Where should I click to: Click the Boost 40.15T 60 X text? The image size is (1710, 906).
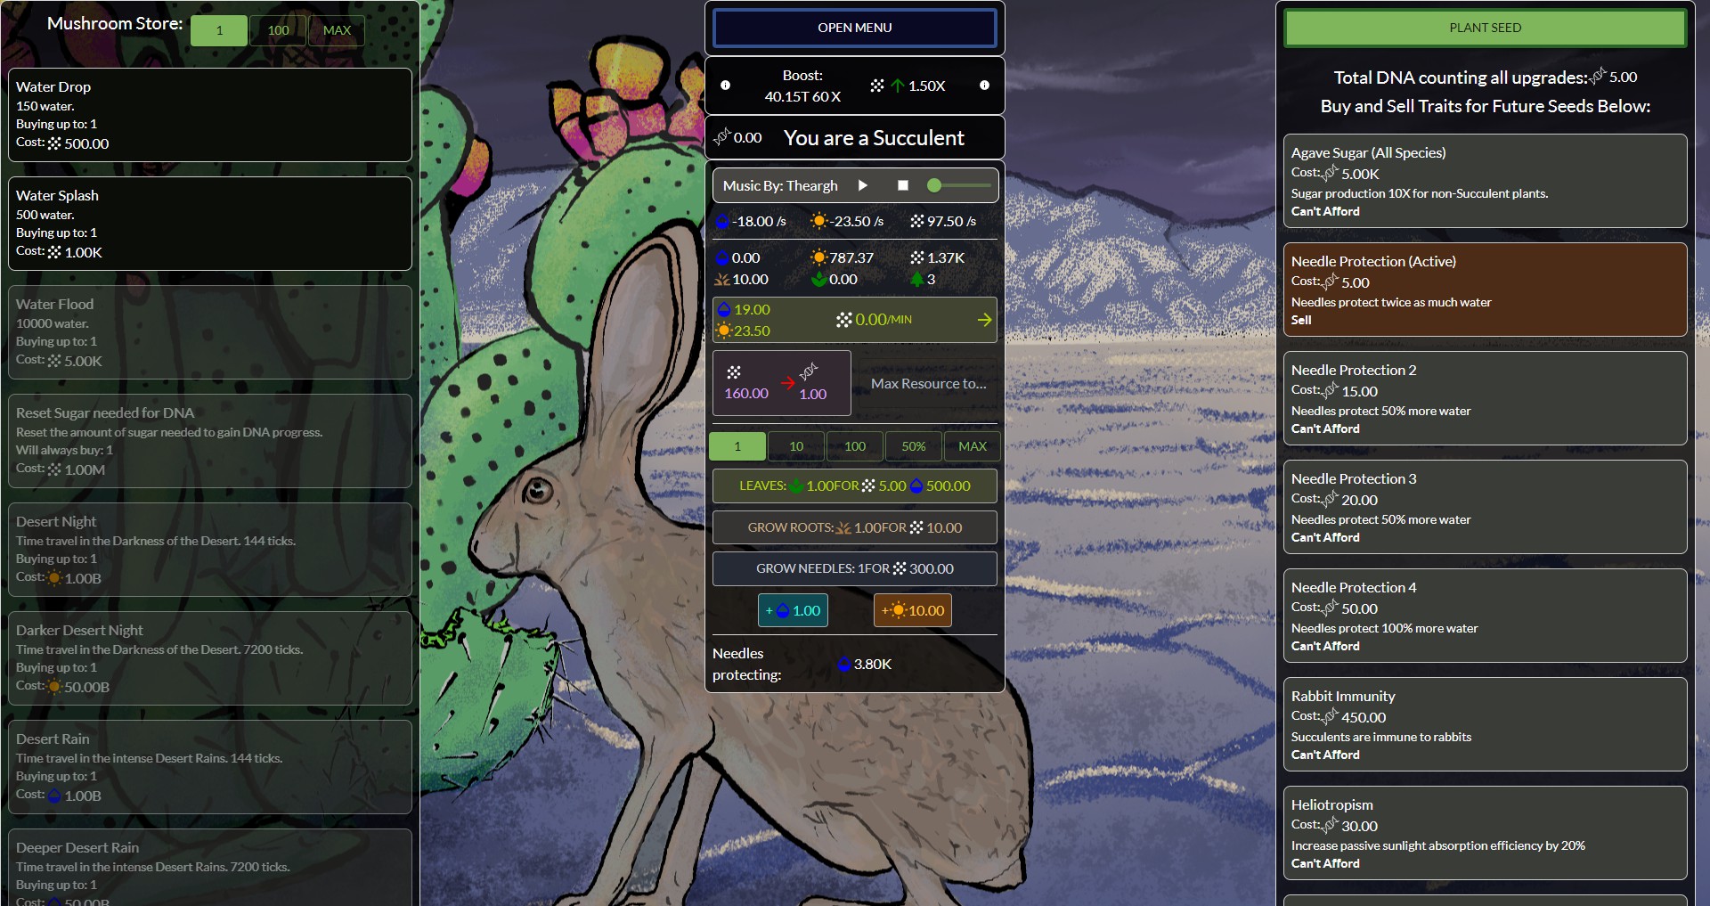(x=802, y=86)
